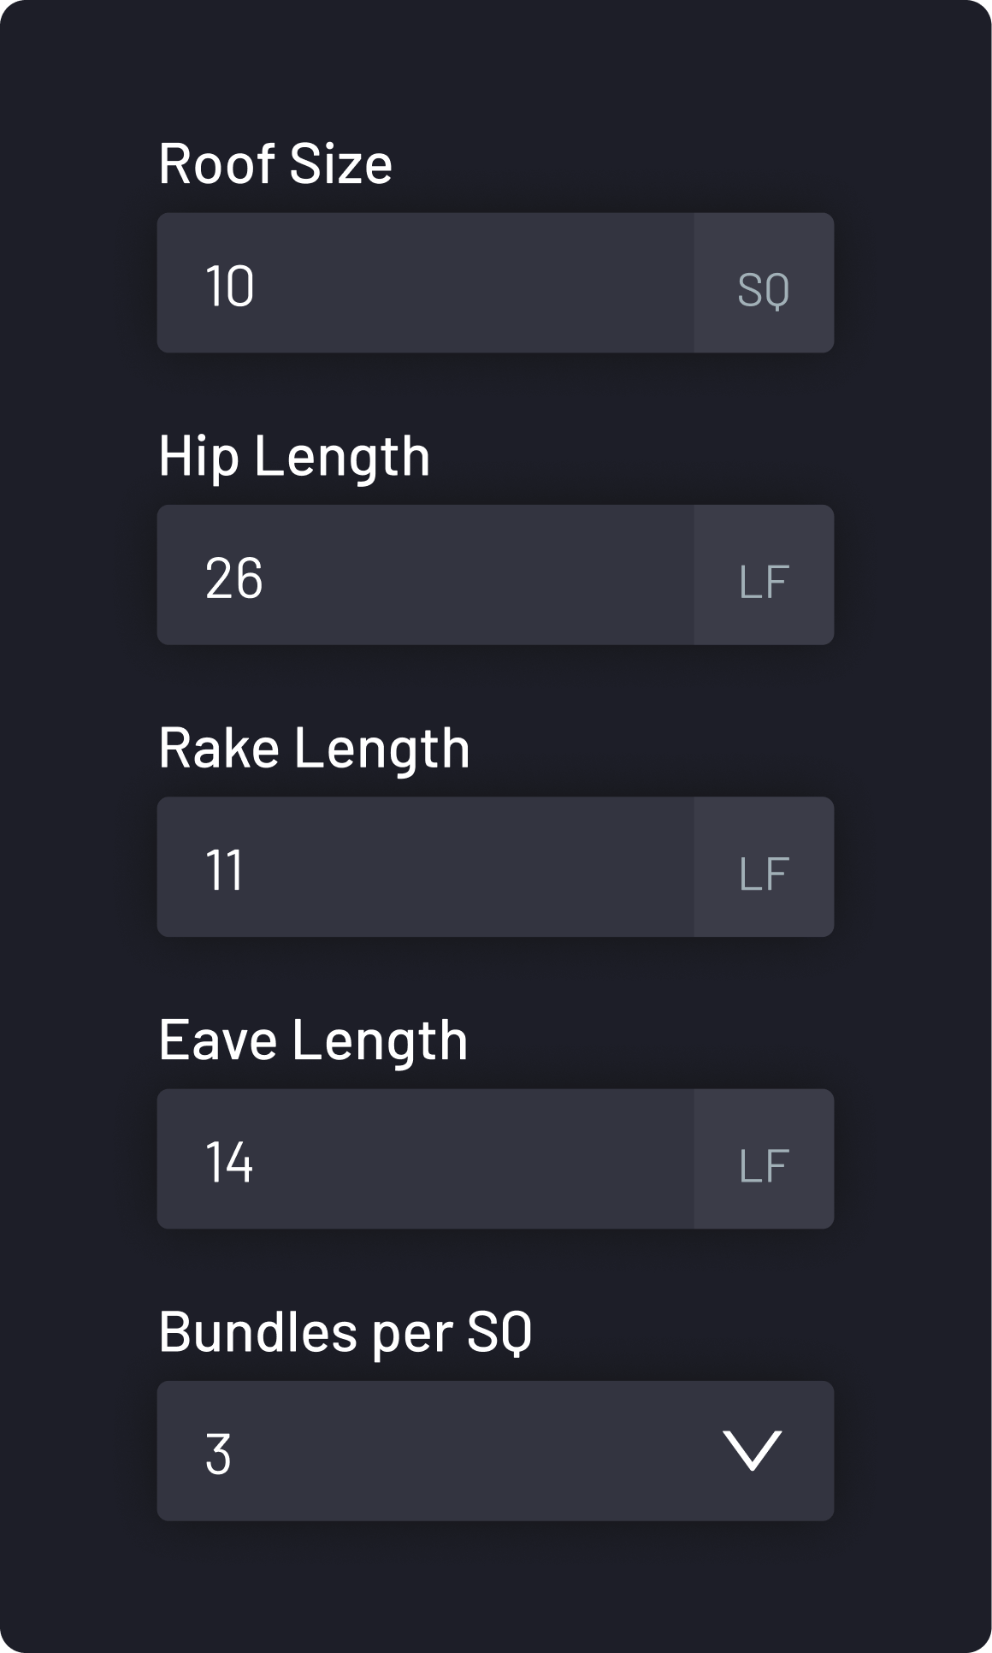Click the Roof Size input field
This screenshot has height=1653, width=992.
(x=425, y=283)
